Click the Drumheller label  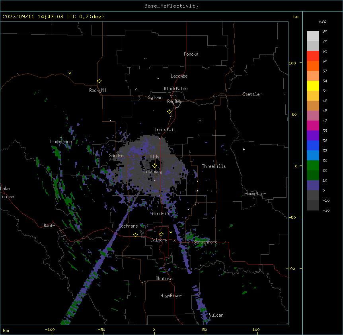click(x=254, y=194)
